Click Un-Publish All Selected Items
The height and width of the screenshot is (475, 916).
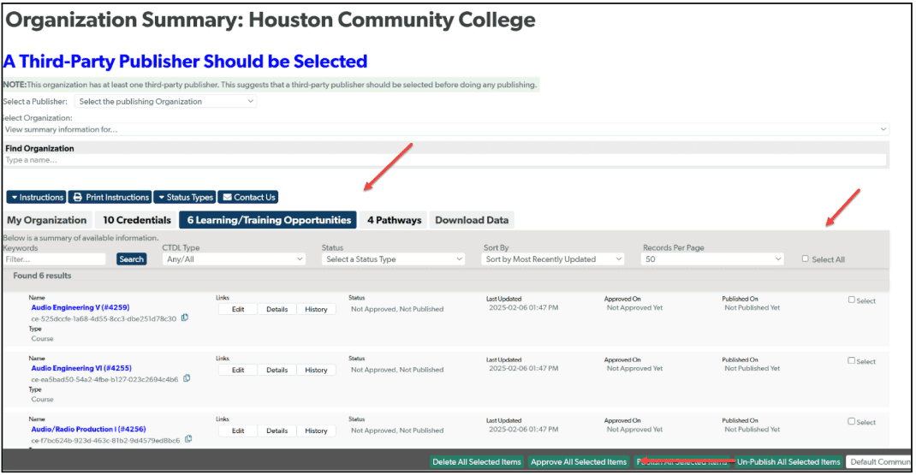pos(788,462)
